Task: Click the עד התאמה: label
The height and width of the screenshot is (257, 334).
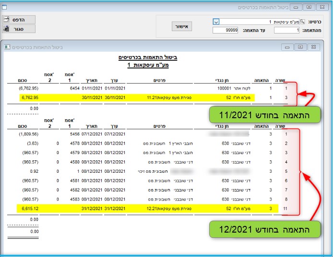Action: coord(254,30)
